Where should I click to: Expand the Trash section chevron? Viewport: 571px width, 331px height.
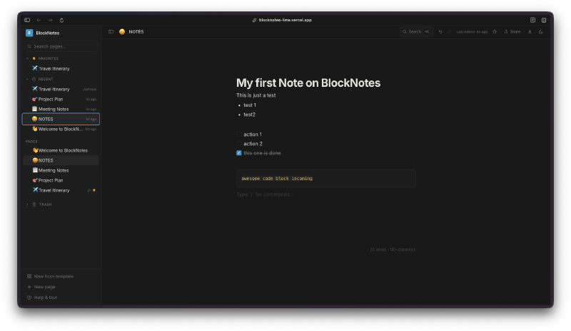point(27,204)
